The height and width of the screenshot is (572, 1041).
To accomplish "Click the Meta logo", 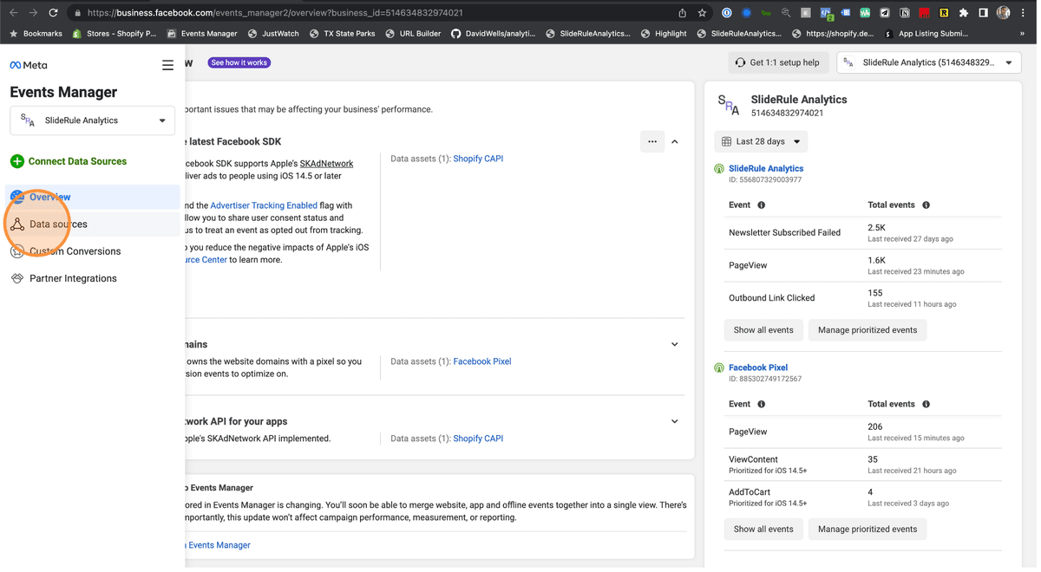I will (29, 65).
